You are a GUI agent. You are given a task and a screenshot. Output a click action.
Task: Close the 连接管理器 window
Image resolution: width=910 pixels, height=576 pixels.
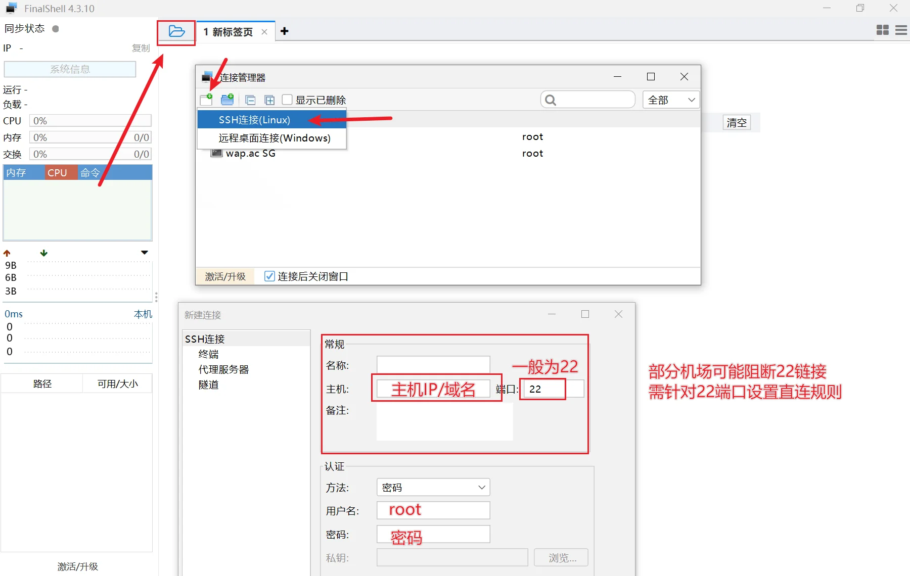point(684,77)
